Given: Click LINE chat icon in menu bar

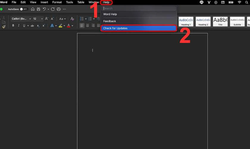Looking at the screenshot, I should [x=201, y=2].
